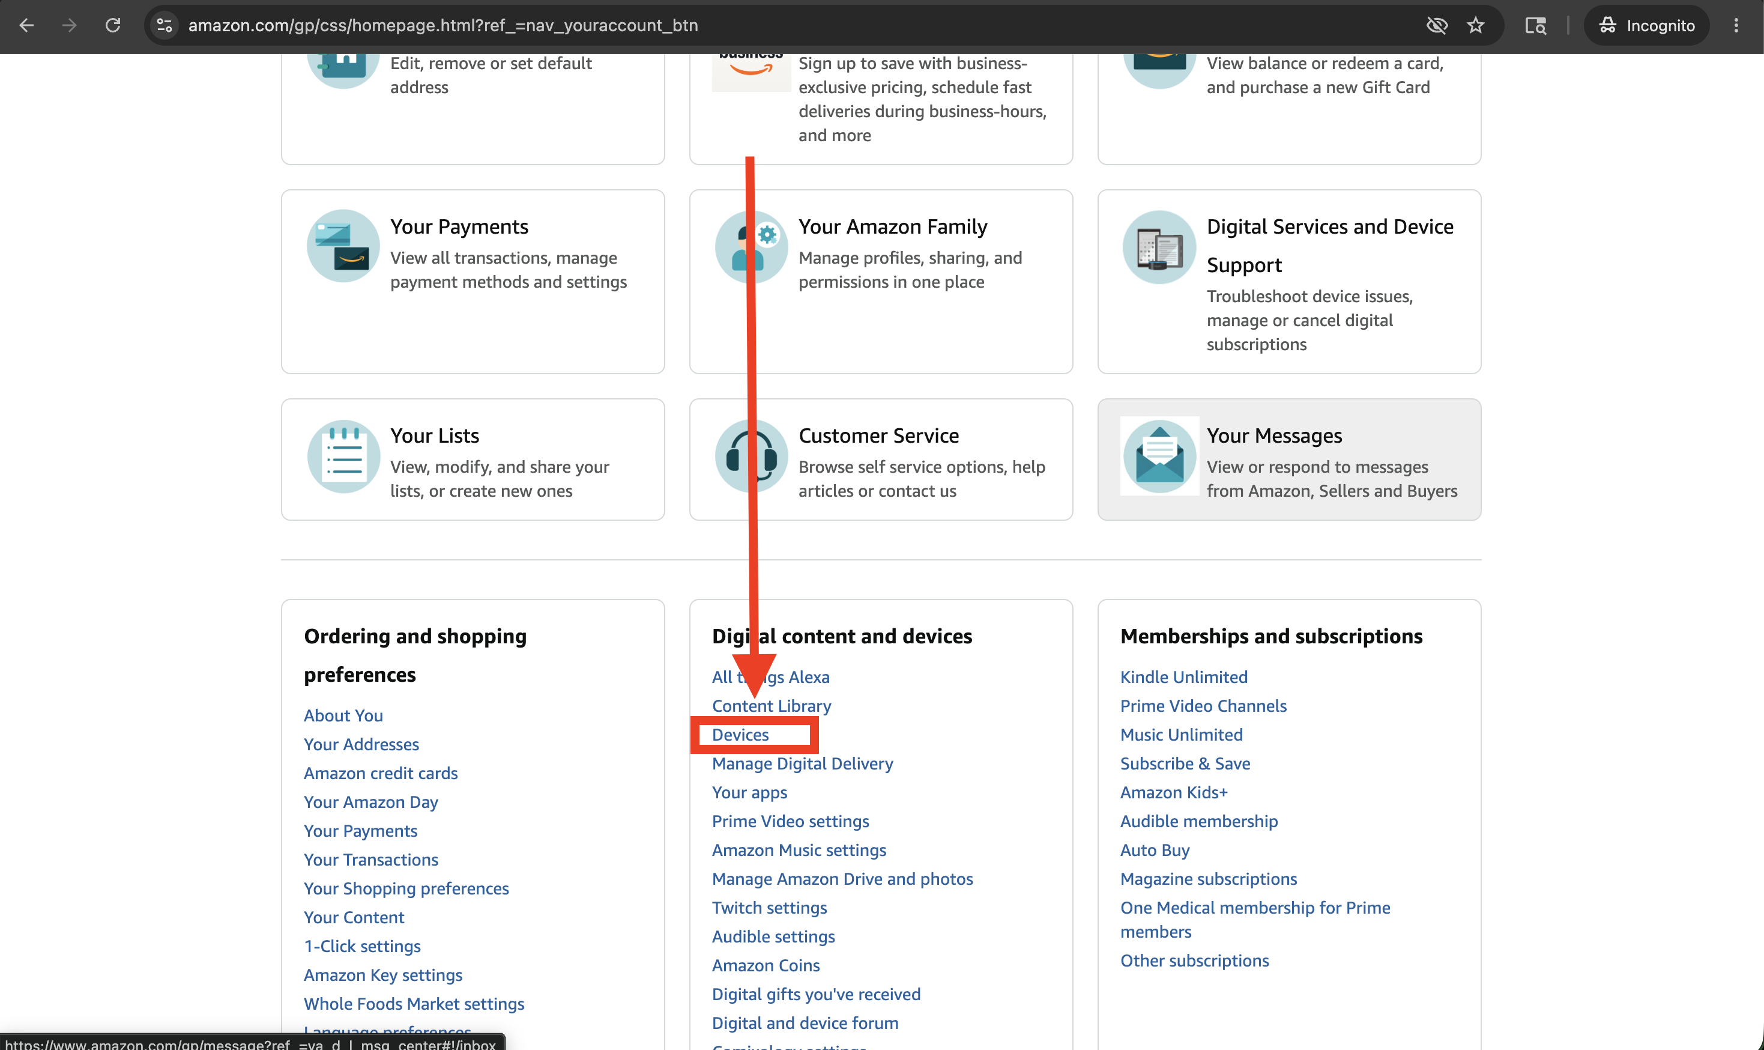
Task: Open Whole Foods Market settings link
Action: tap(414, 1005)
